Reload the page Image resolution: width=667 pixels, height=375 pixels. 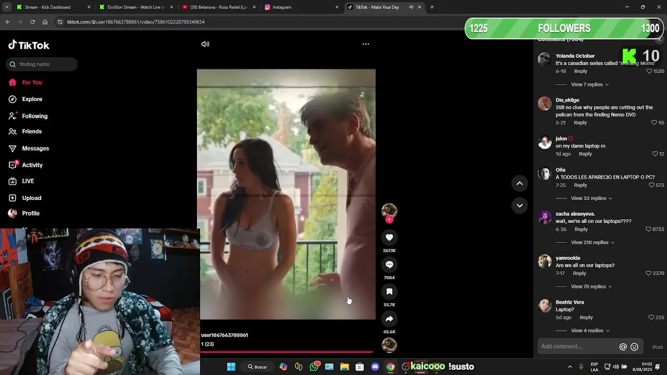point(32,22)
